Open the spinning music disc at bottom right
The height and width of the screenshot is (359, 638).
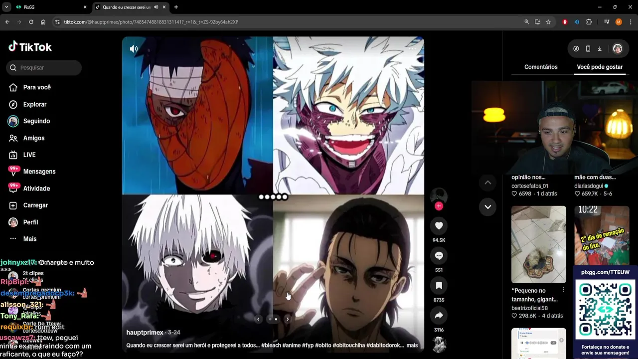(439, 344)
